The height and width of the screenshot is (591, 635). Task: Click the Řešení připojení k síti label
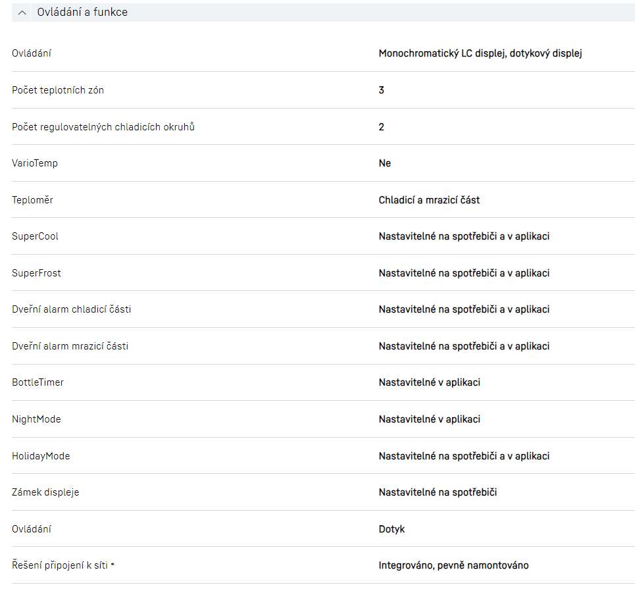pos(59,565)
